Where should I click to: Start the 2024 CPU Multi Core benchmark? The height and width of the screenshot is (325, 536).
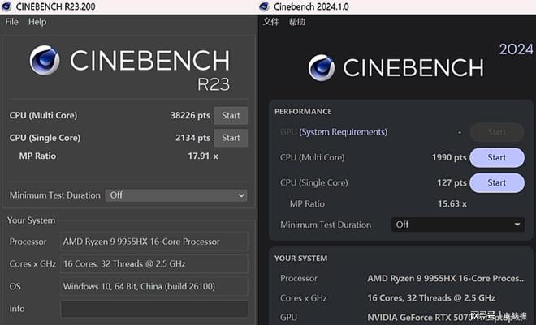coord(496,157)
